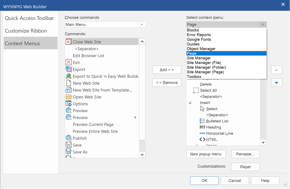Reset the customizations
The image size is (290, 189).
245,167
